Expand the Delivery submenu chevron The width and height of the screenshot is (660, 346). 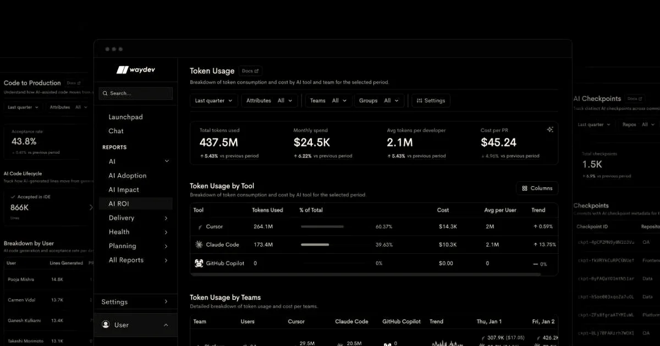coord(166,218)
